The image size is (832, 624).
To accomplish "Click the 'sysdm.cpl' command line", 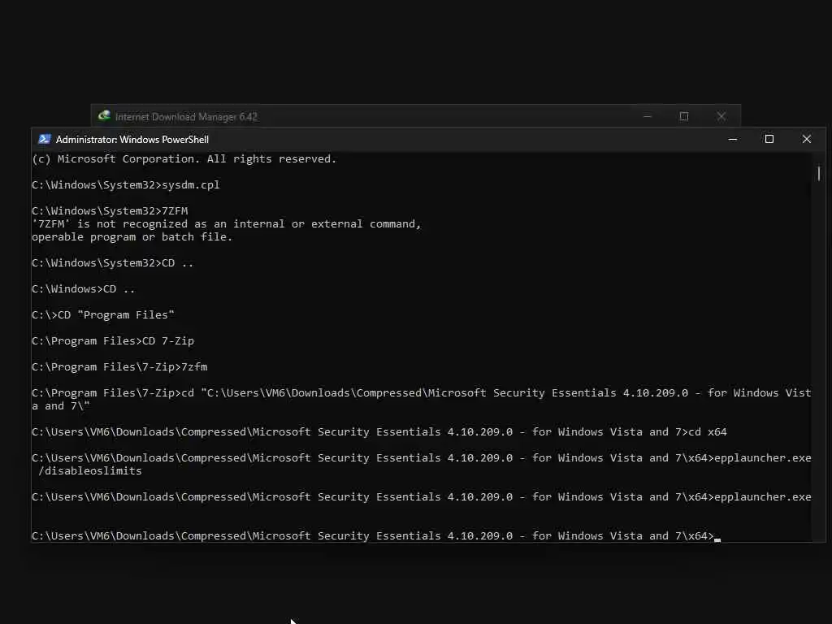I will pyautogui.click(x=126, y=184).
